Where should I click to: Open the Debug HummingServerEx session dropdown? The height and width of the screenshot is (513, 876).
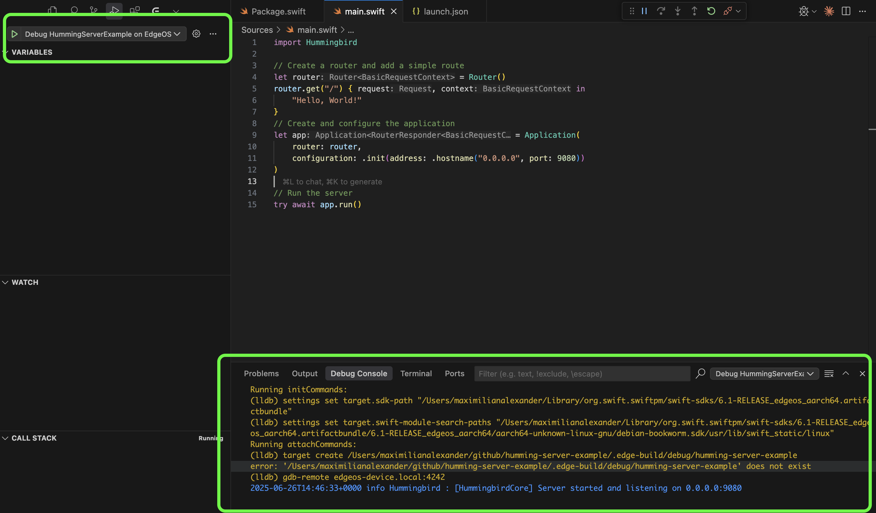pyautogui.click(x=764, y=374)
